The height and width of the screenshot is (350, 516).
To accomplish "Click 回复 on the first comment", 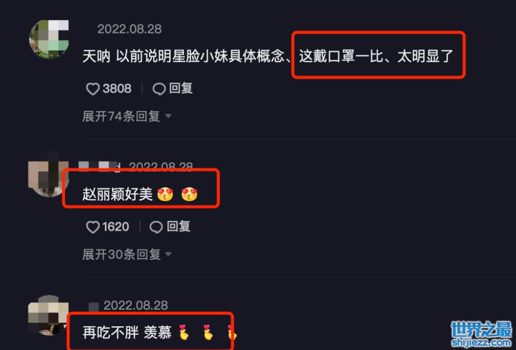I will tap(181, 88).
